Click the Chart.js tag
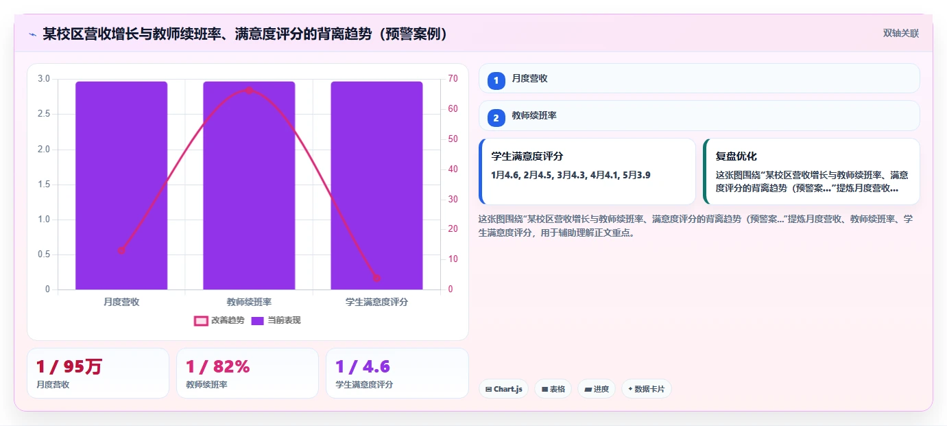The height and width of the screenshot is (426, 947). coord(503,389)
